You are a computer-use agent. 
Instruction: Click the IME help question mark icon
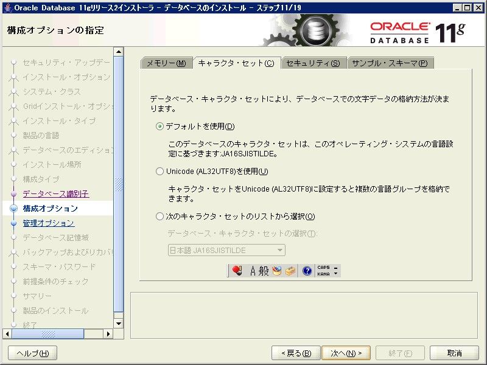[307, 271]
